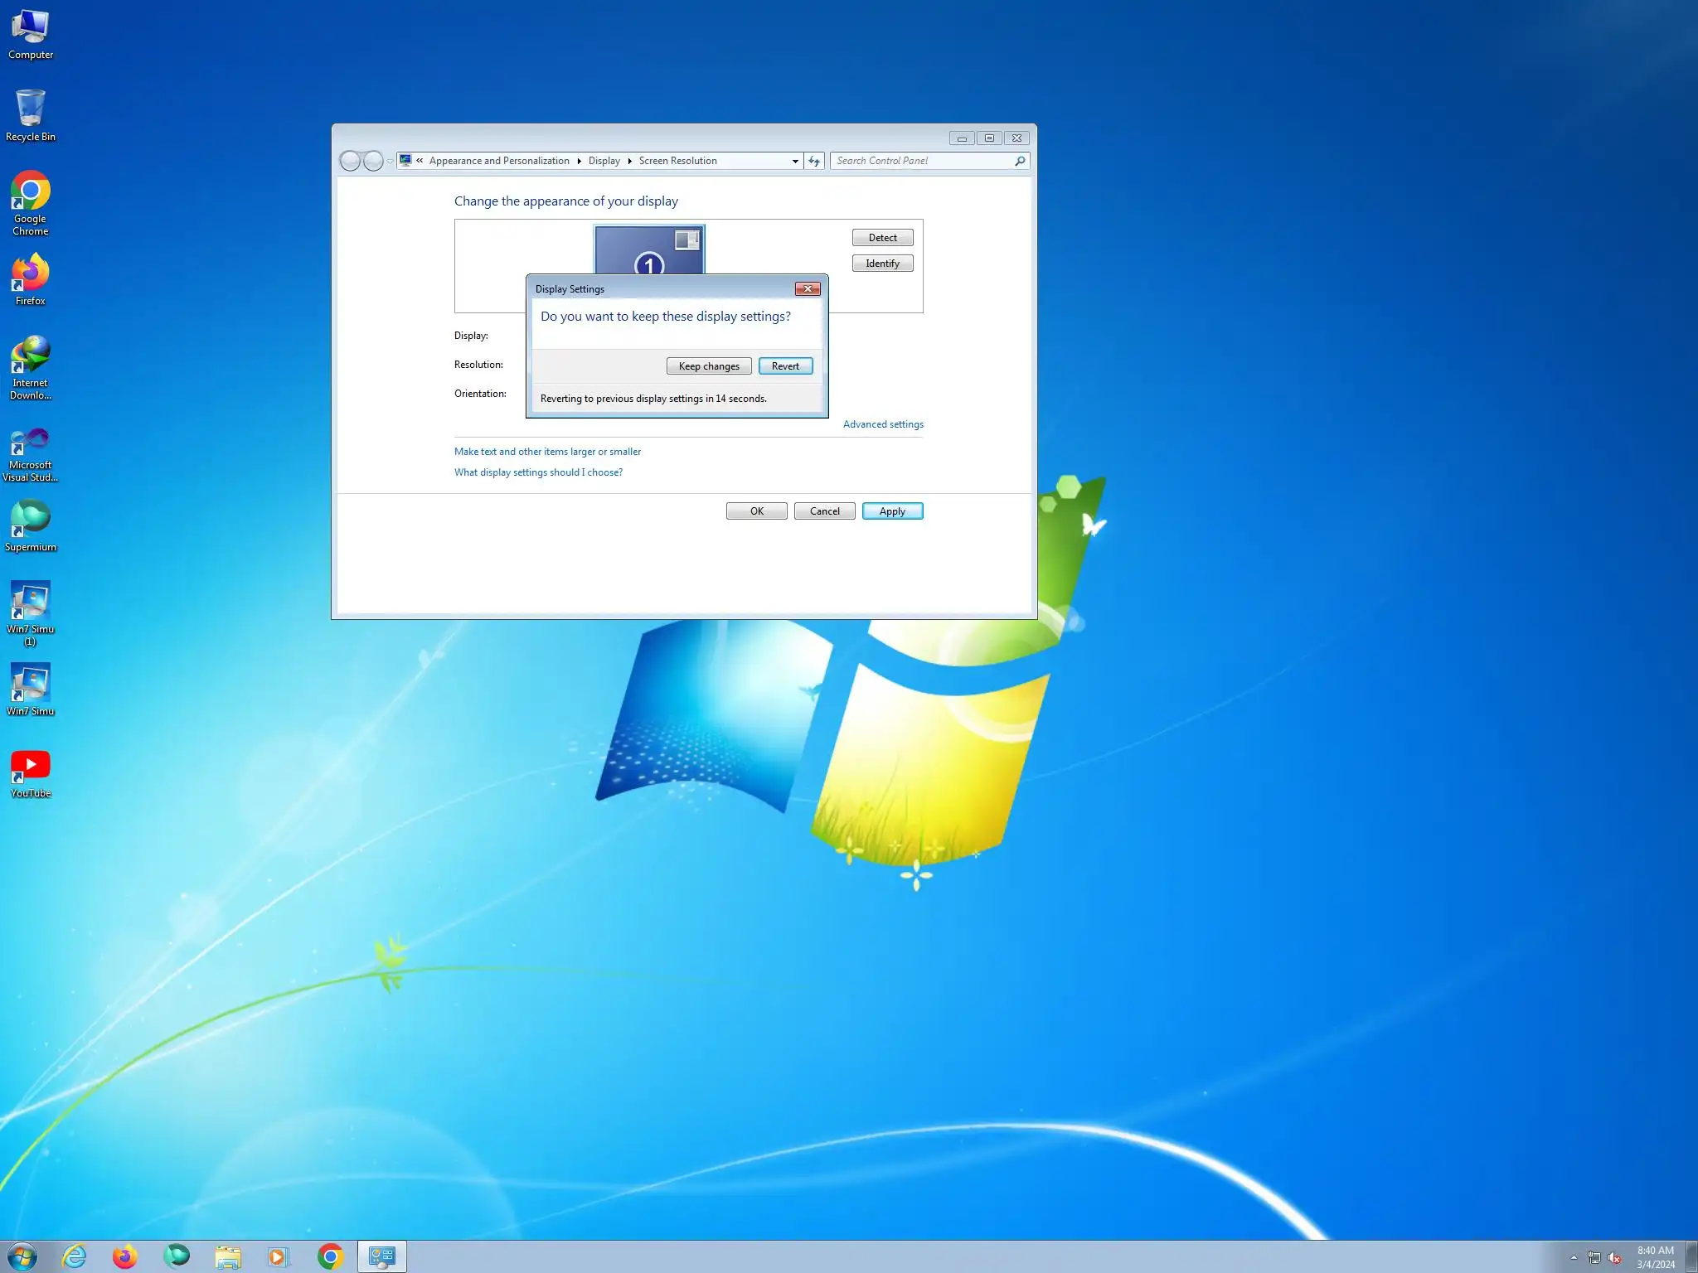Go to Appearance and Personalization breadcrumb
1698x1273 pixels.
tap(498, 161)
